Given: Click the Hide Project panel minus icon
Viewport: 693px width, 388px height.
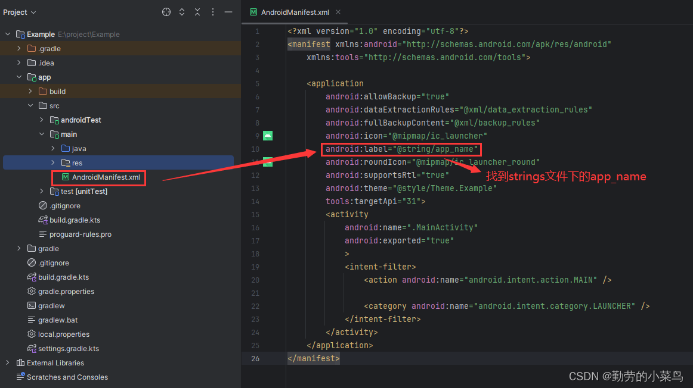Looking at the screenshot, I should click(228, 11).
